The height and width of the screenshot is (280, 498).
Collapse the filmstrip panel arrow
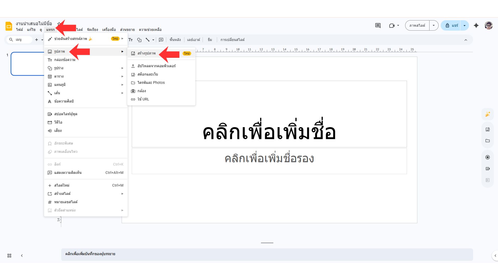coord(22,256)
